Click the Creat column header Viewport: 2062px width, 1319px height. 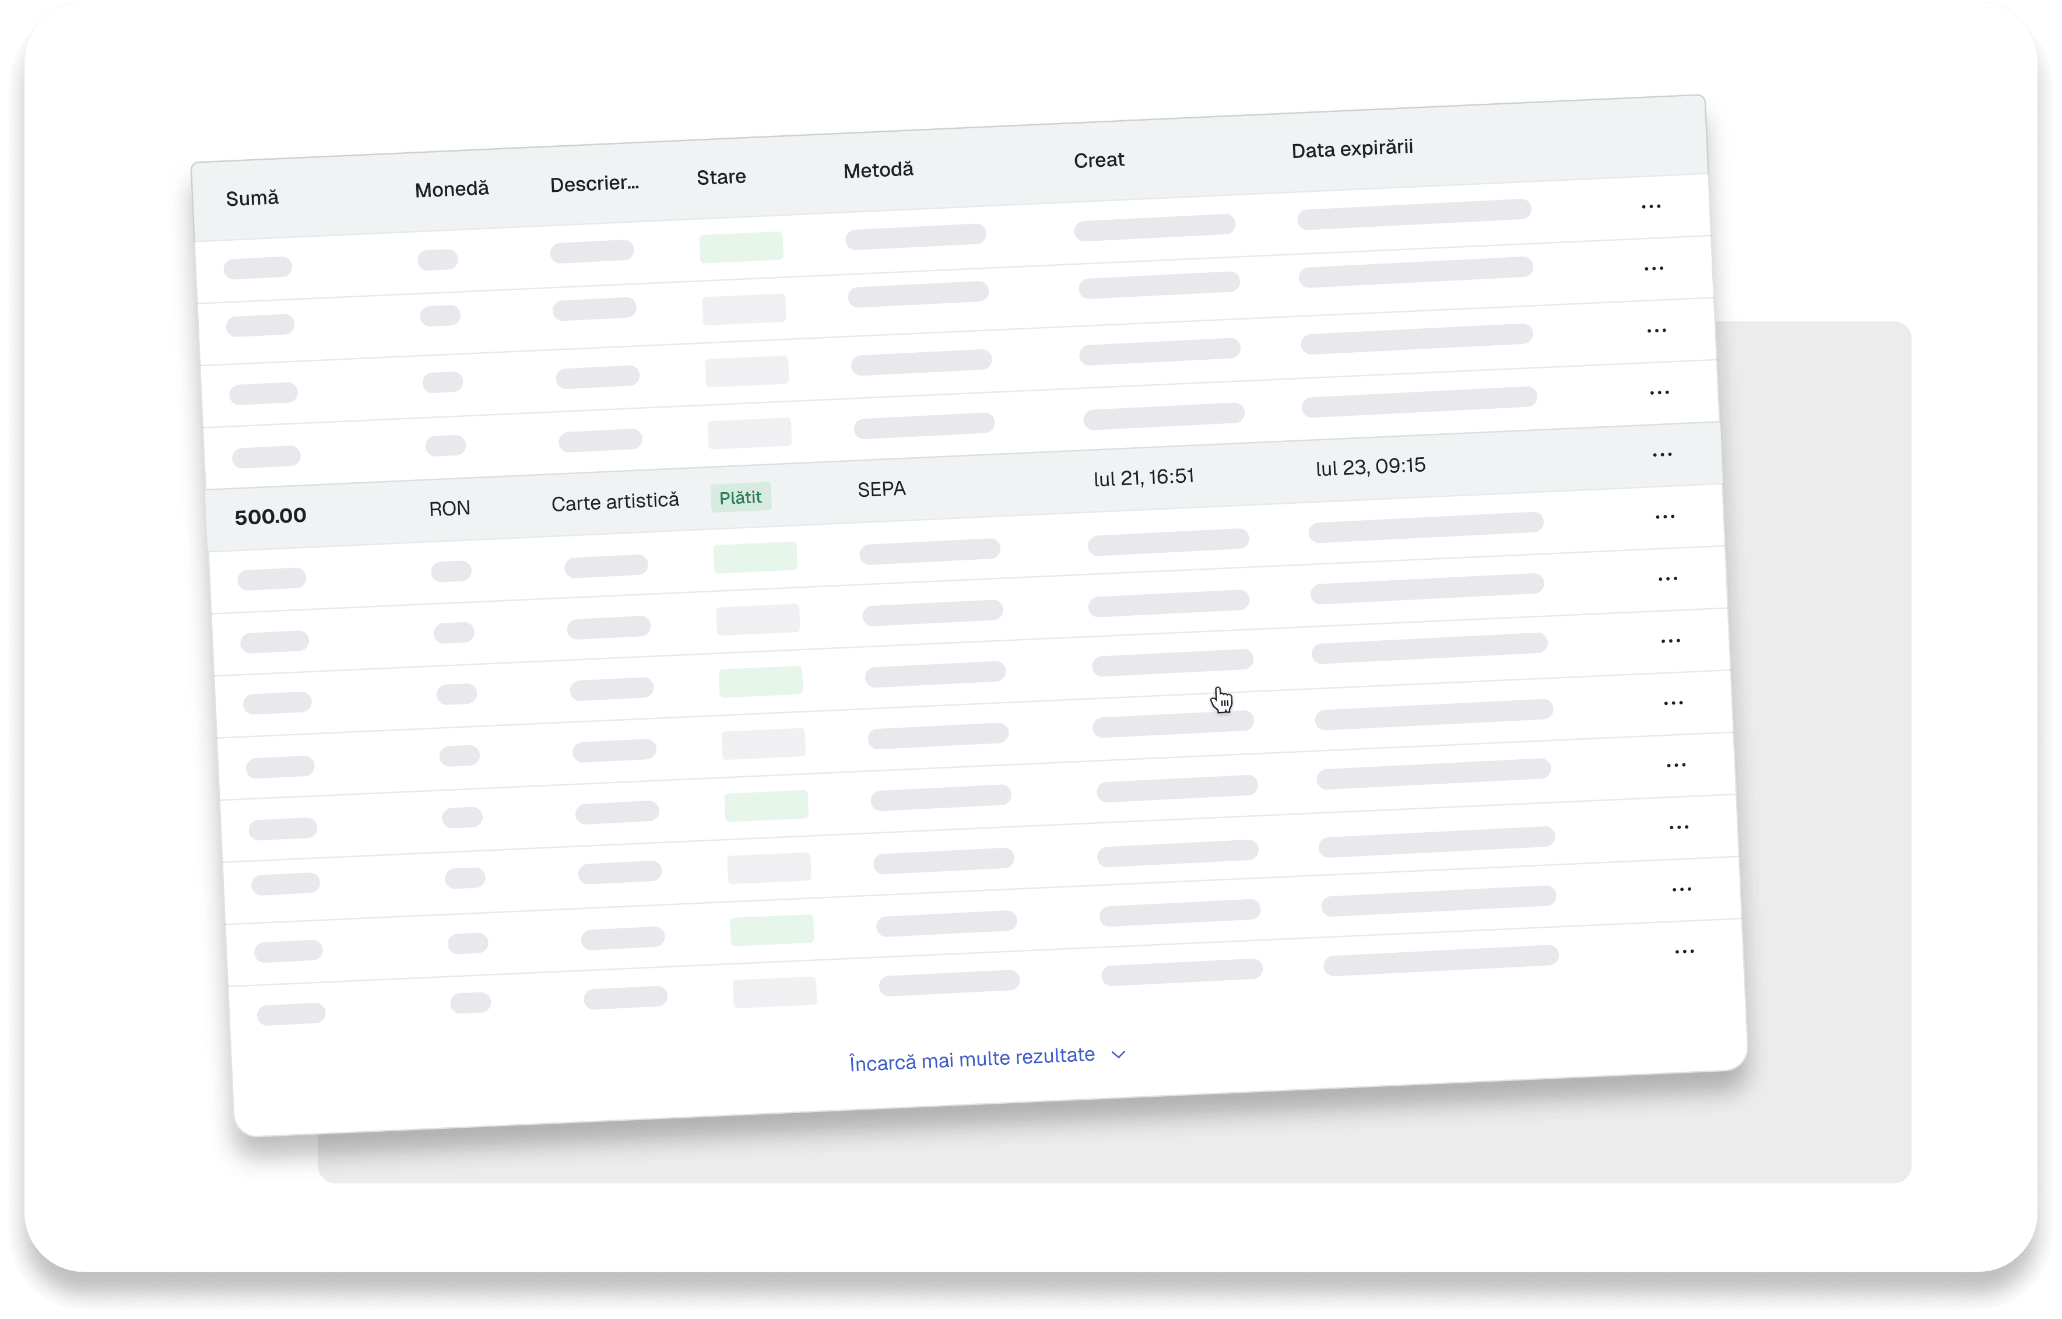pos(1099,160)
